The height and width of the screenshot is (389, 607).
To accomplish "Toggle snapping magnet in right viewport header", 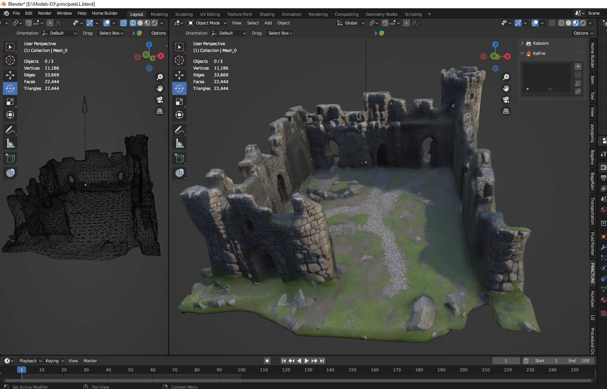I will click(x=385, y=23).
